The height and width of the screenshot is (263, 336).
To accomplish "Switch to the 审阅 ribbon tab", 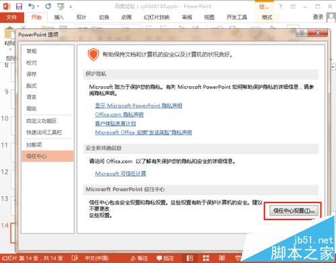I will pos(187,17).
